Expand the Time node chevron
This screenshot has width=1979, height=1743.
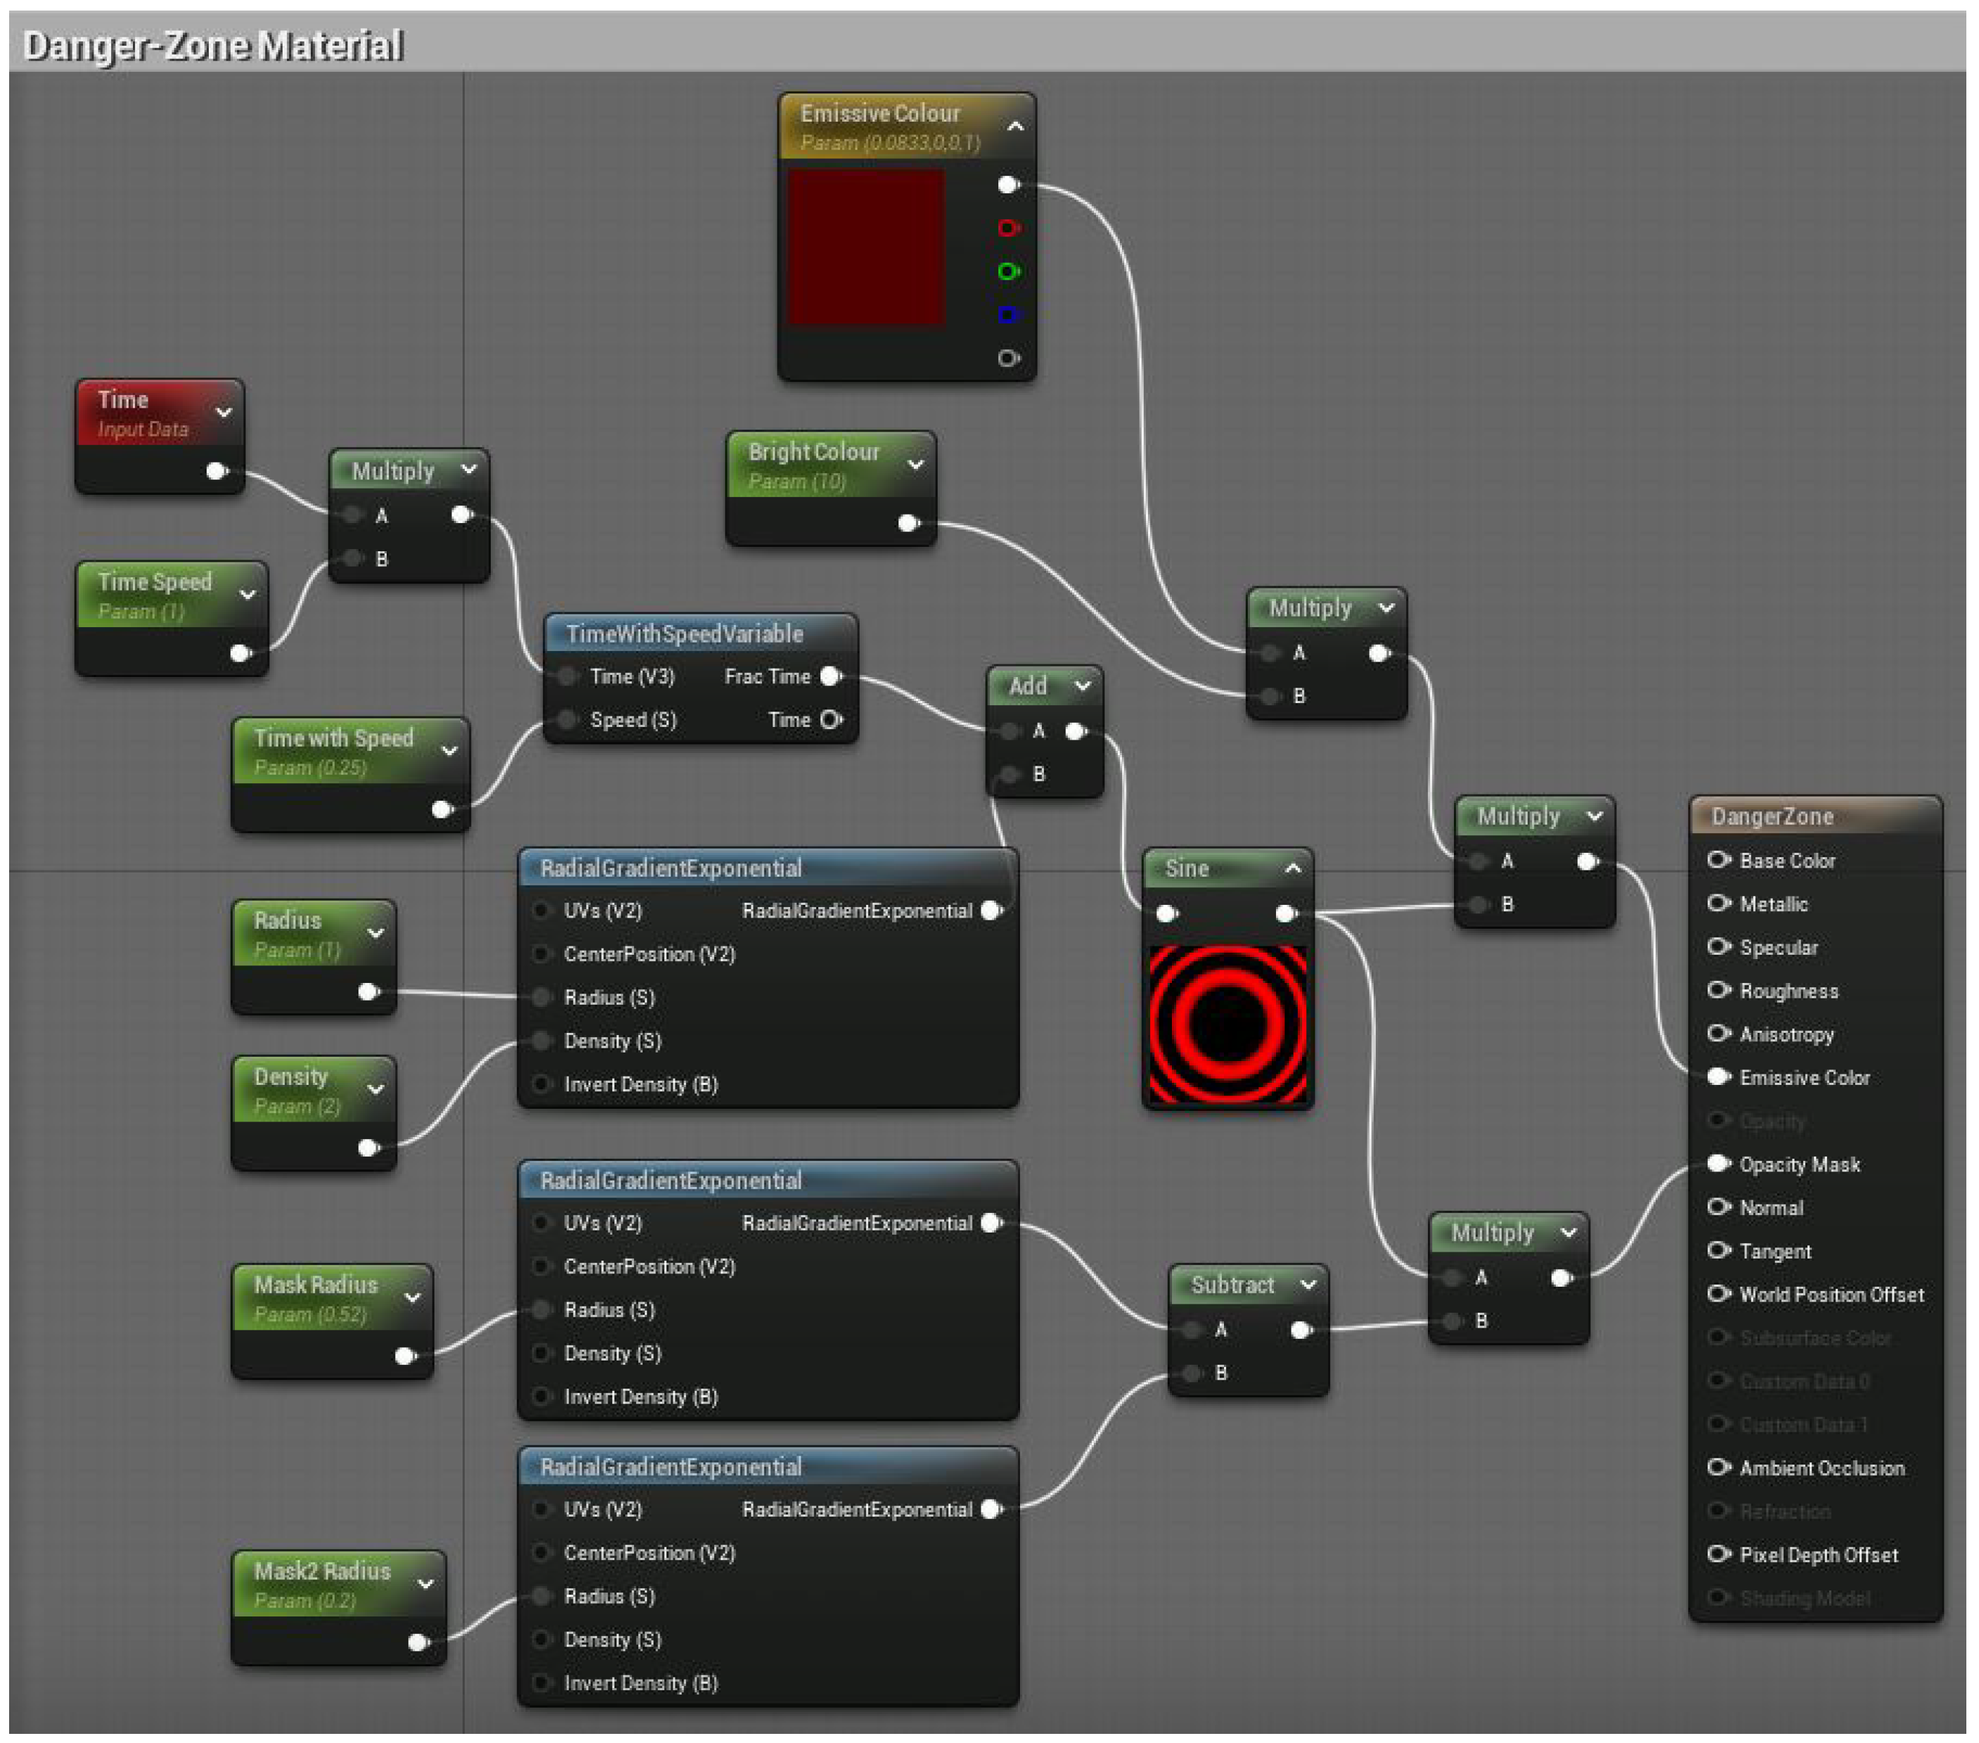click(224, 413)
